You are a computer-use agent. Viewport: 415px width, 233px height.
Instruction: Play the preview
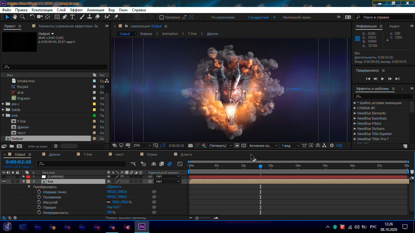point(382,79)
